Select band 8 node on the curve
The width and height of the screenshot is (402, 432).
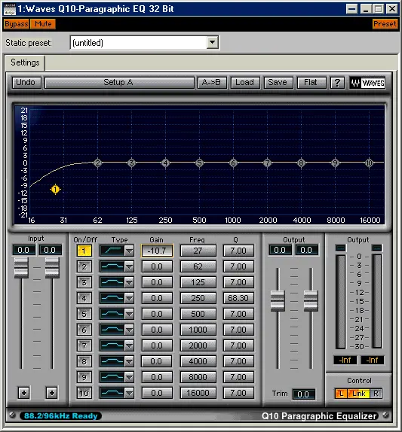click(301, 163)
